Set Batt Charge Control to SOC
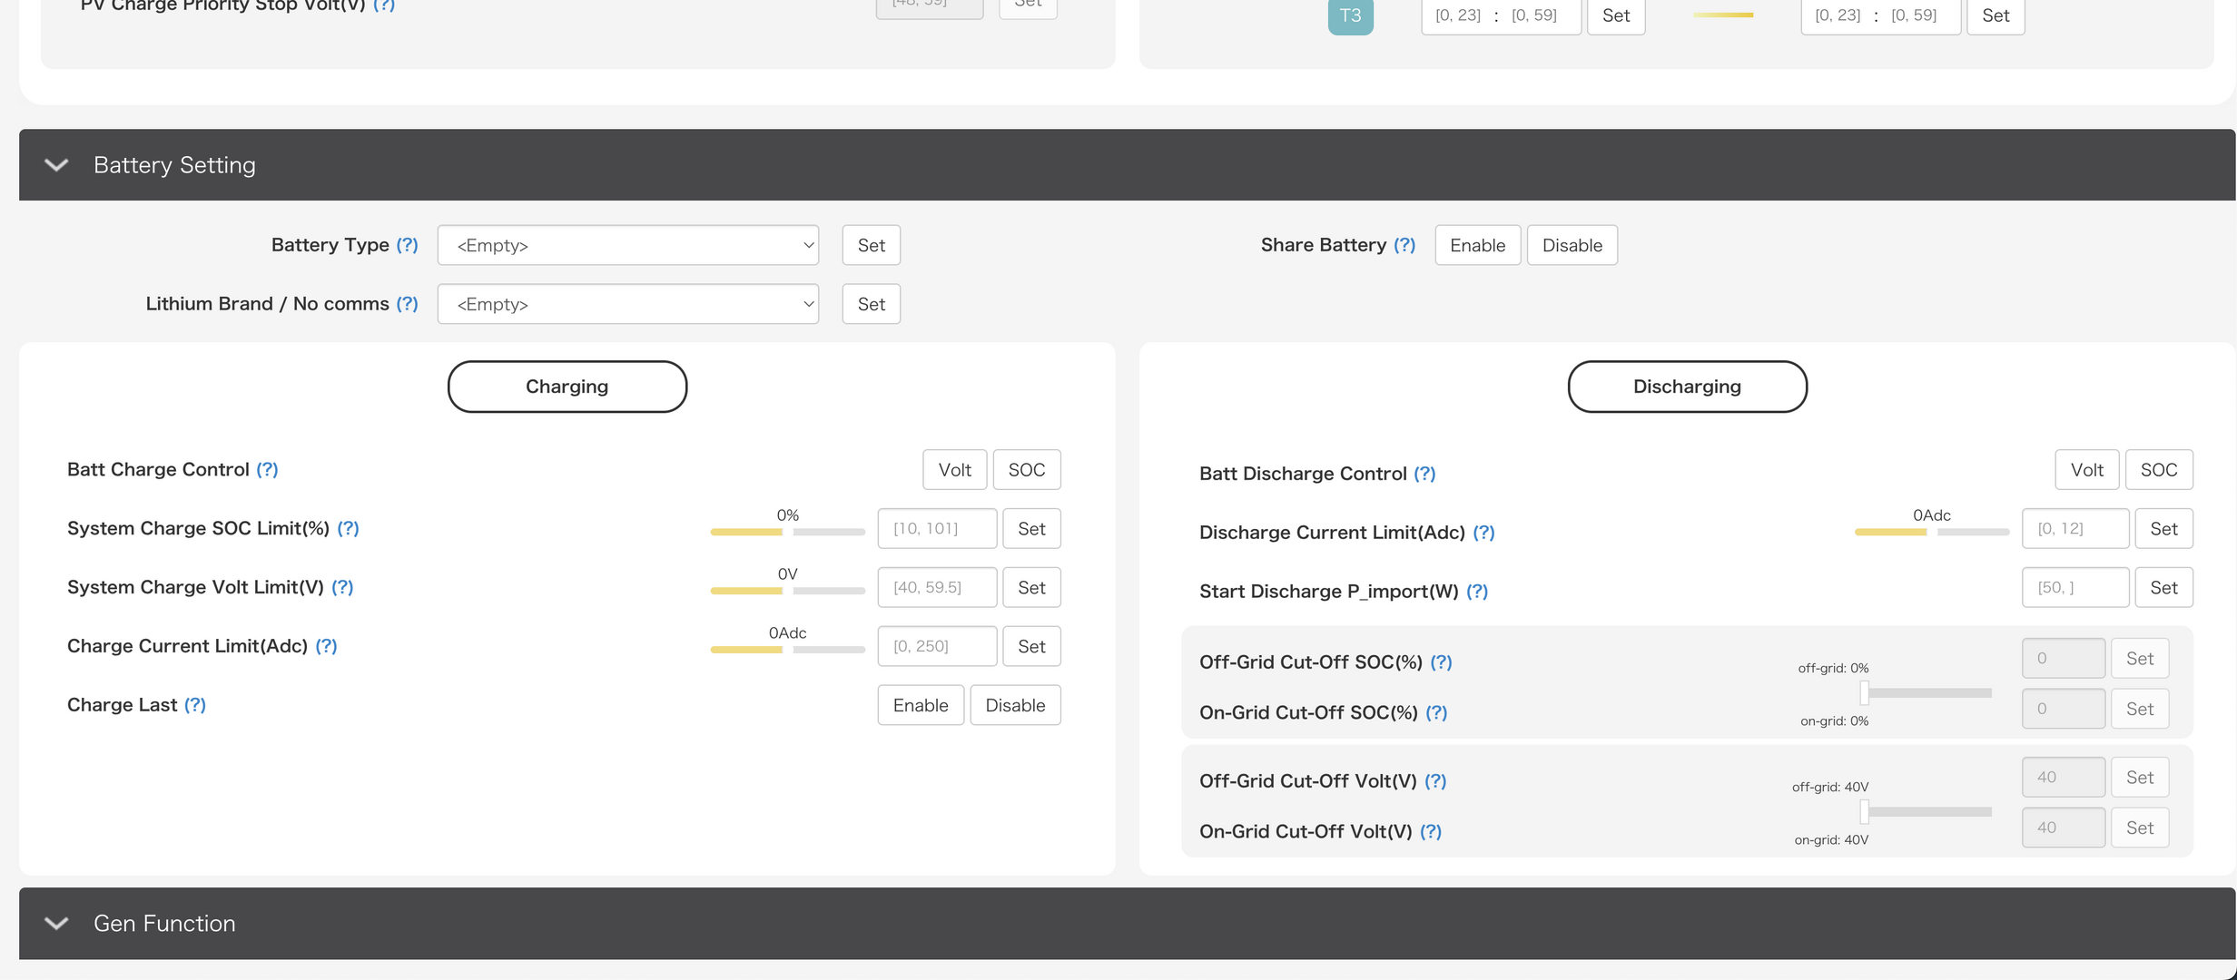Viewport: 2237px width, 980px height. click(1026, 470)
